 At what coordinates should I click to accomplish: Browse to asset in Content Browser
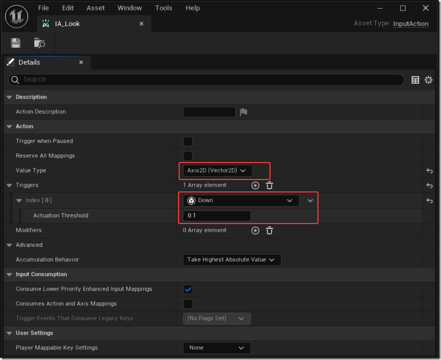click(39, 43)
